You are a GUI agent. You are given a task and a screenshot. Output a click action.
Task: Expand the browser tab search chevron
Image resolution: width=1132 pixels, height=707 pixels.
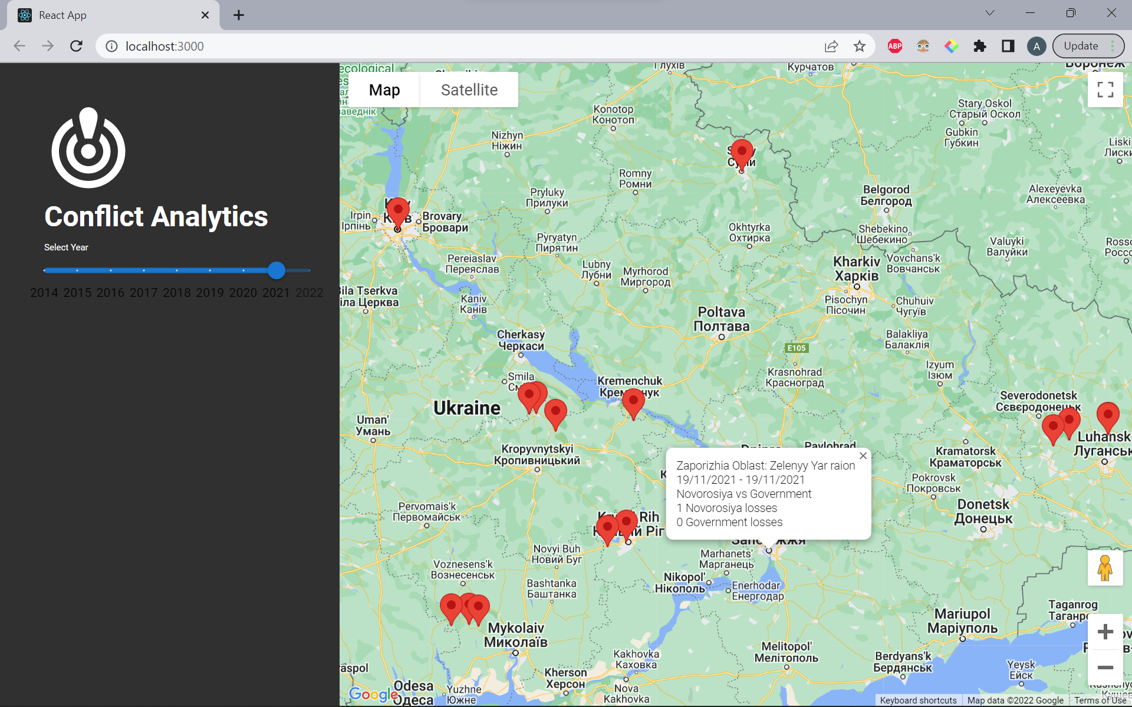(x=990, y=13)
